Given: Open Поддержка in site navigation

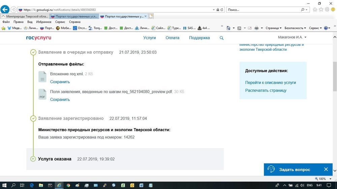Looking at the screenshot, I should point(199,38).
